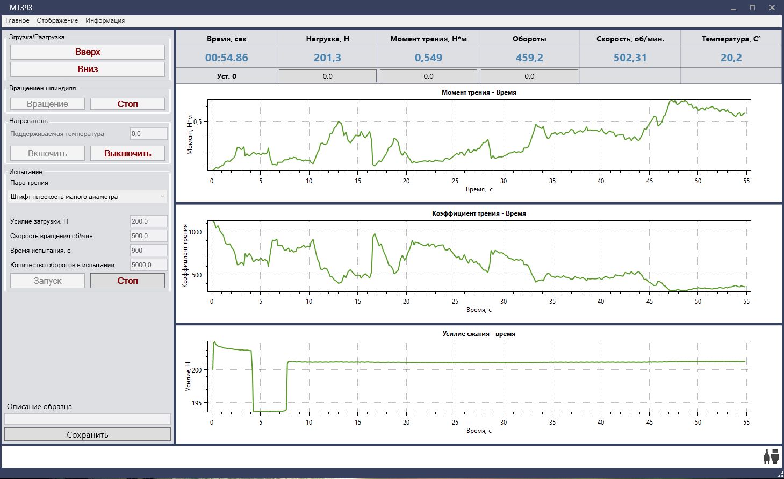
Task: Click the Поддерживаемая температура field
Action: (149, 134)
